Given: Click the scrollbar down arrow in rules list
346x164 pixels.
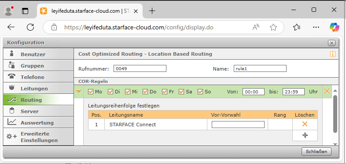Looking at the screenshot, I should tap(335, 144).
